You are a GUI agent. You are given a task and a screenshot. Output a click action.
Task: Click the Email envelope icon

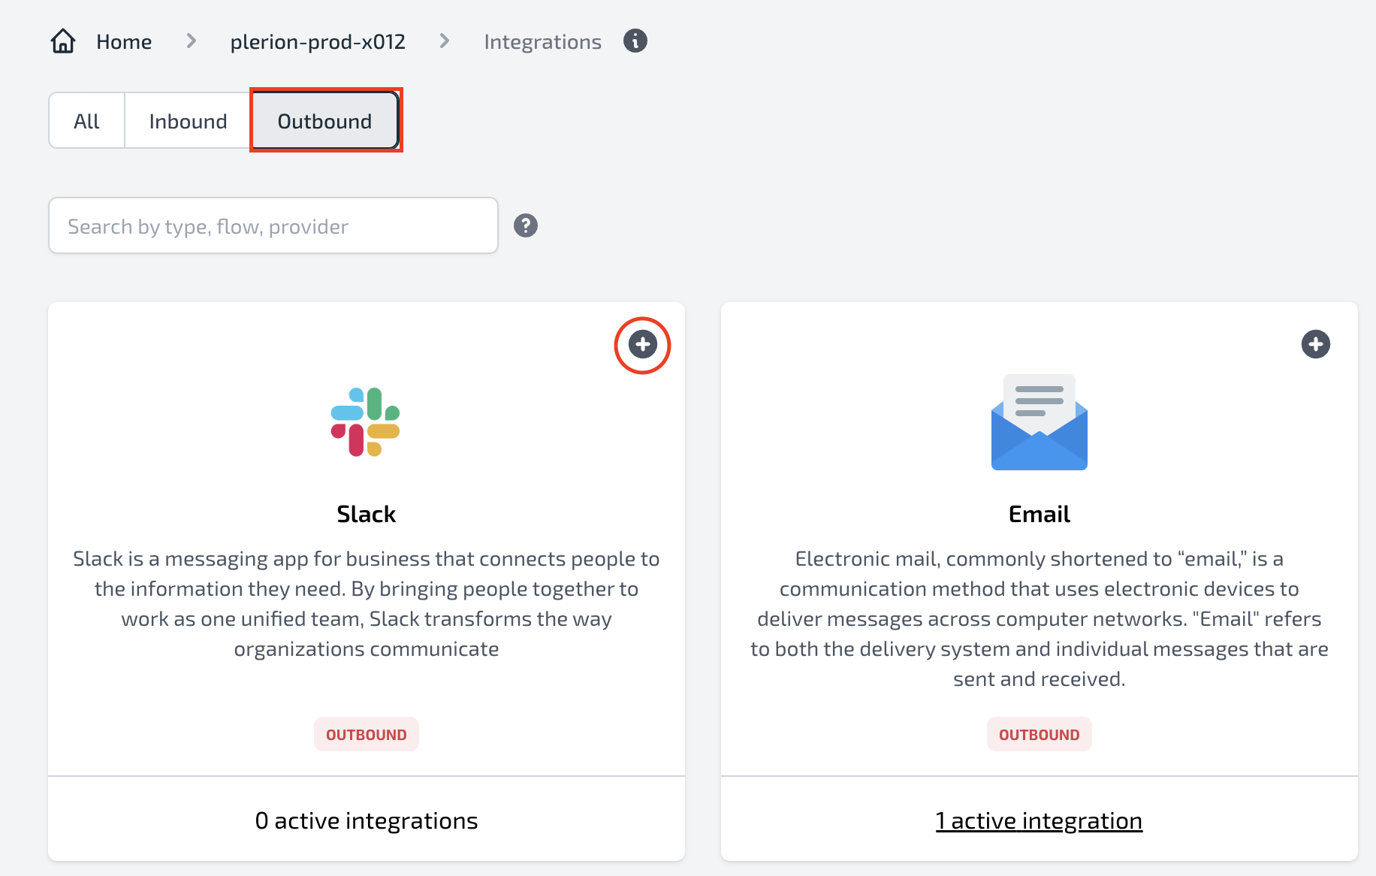(x=1040, y=422)
